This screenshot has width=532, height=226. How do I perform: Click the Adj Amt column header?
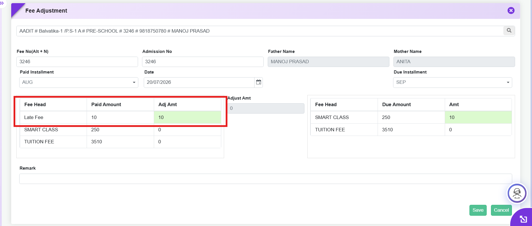click(x=168, y=104)
